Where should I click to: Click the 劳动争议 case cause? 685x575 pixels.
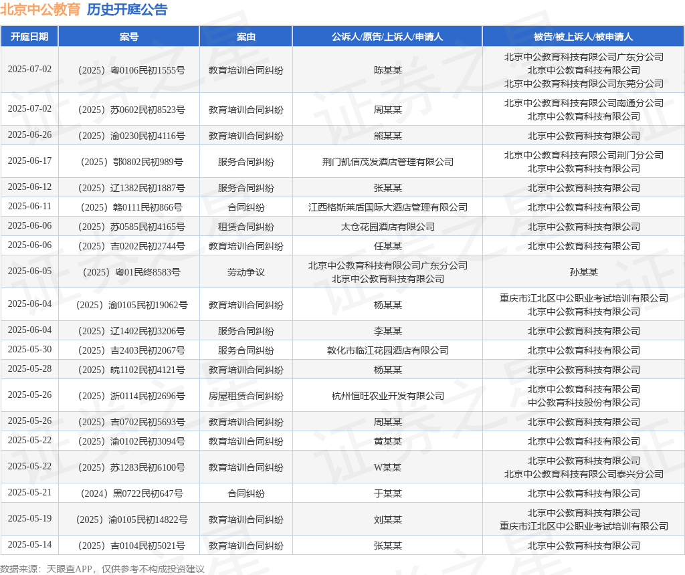tap(246, 272)
